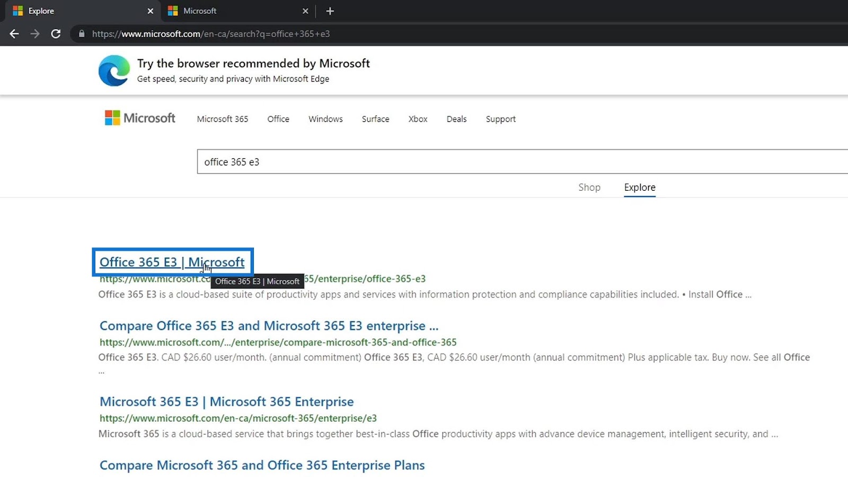The width and height of the screenshot is (848, 477).
Task: Open Compare Office 365 E3 and Microsoft 365 E3 link
Action: (x=269, y=325)
